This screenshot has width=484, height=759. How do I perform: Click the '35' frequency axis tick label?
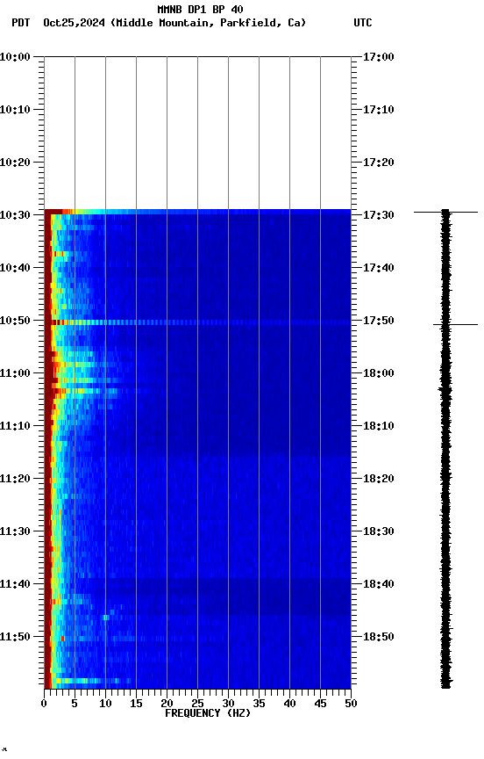[259, 705]
